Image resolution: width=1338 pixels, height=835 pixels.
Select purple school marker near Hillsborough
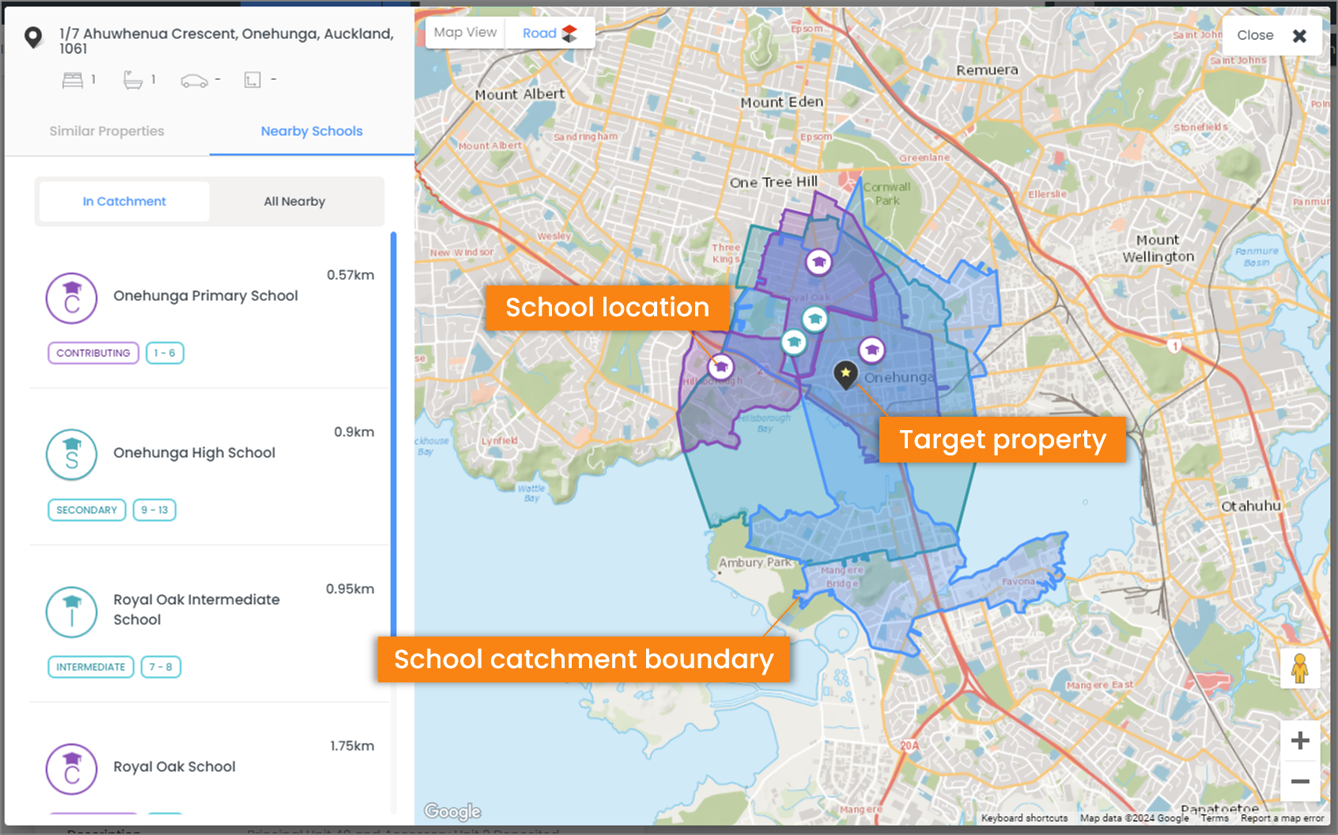tap(720, 367)
